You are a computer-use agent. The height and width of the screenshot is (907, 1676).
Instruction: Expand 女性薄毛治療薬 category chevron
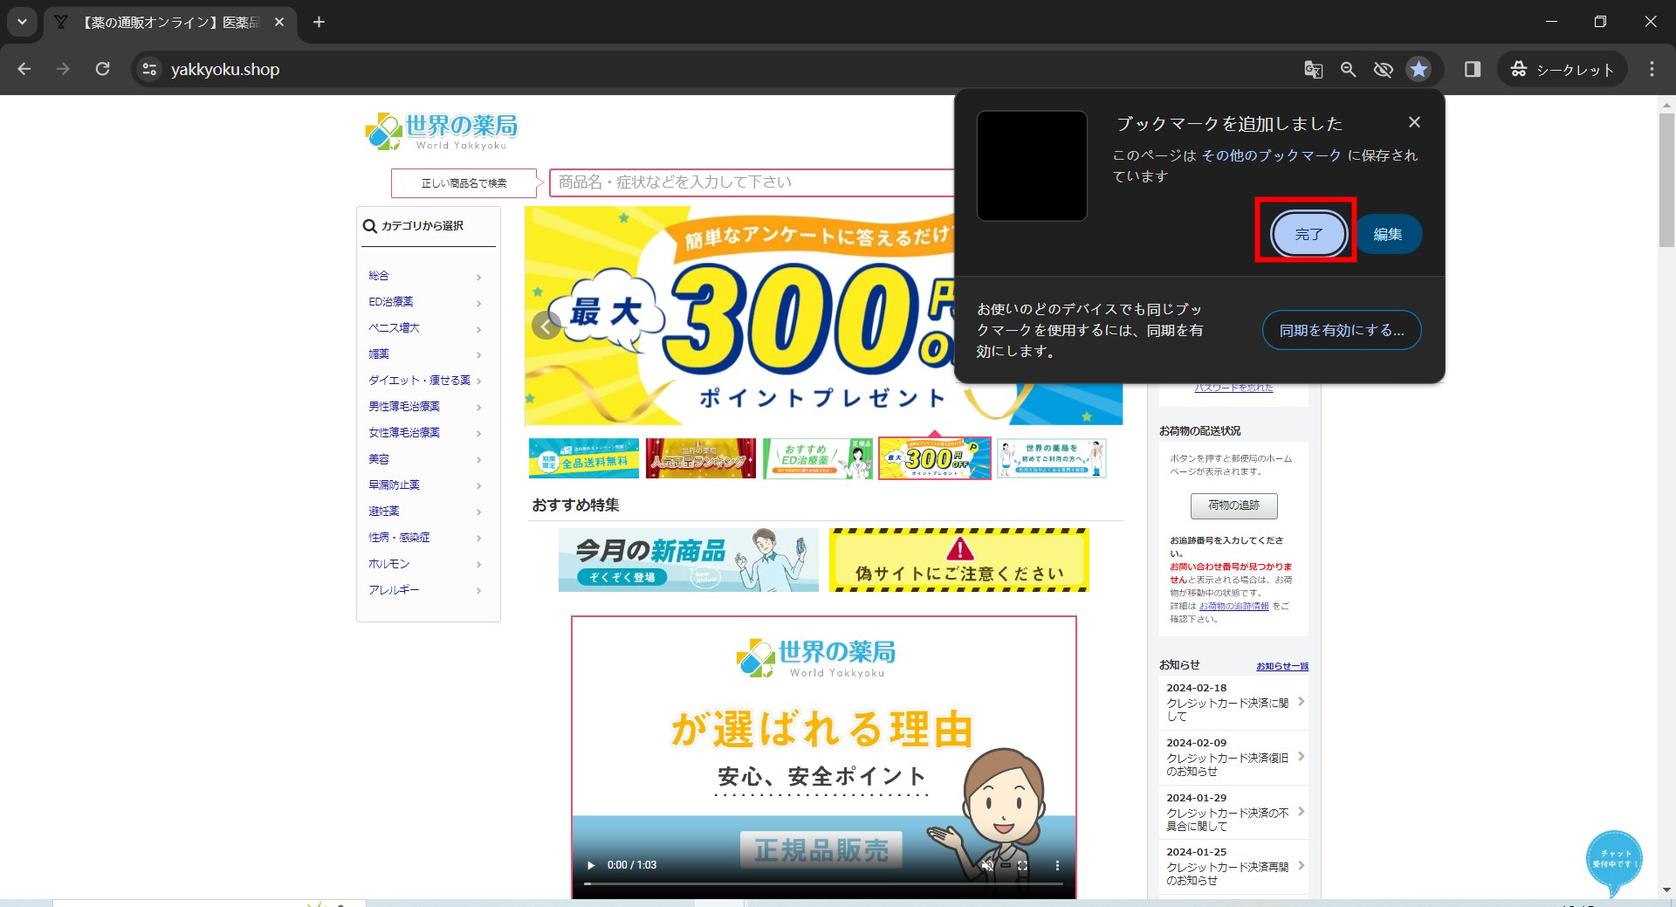[478, 434]
